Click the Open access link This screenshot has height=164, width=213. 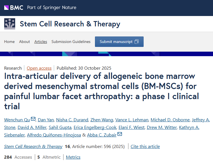click(39, 68)
